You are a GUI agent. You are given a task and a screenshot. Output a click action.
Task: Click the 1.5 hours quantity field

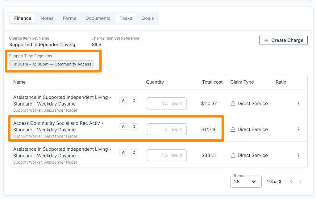(167, 103)
